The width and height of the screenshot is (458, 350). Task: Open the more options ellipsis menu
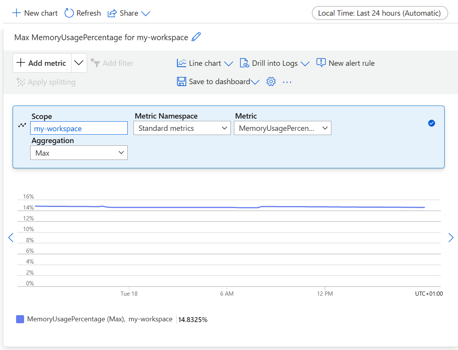click(287, 81)
